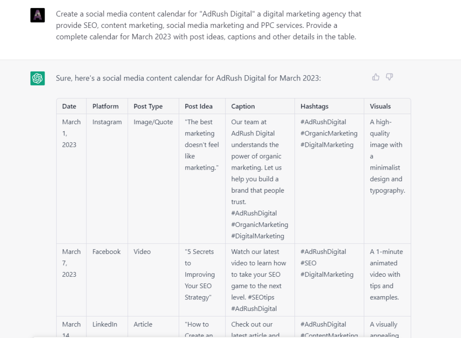Select the thumbs down feedback icon
Image resolution: width=461 pixels, height=338 pixels.
coord(389,77)
